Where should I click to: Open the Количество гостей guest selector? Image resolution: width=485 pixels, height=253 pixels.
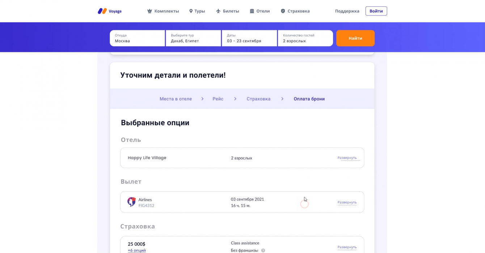point(305,38)
